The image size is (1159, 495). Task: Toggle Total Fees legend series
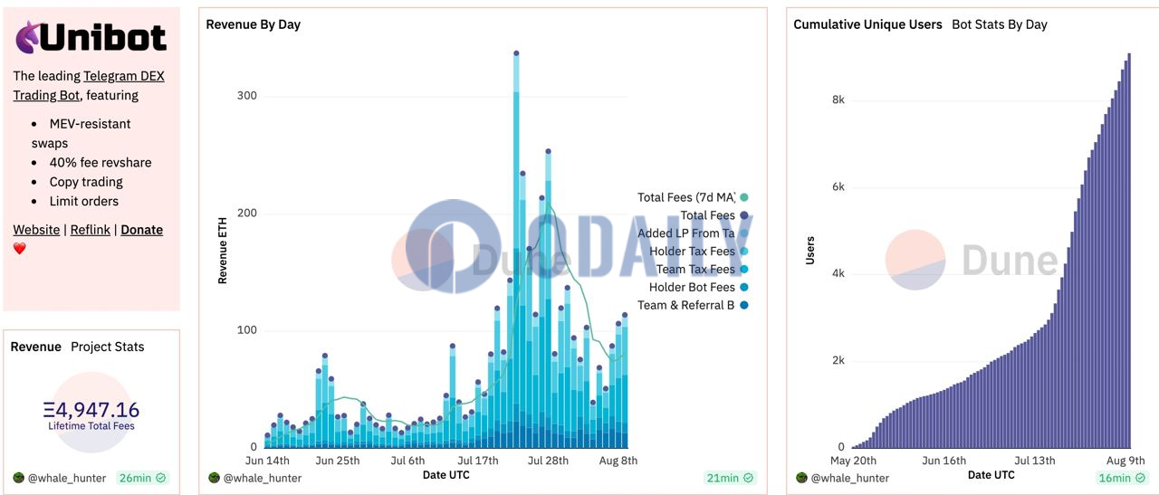tap(714, 215)
